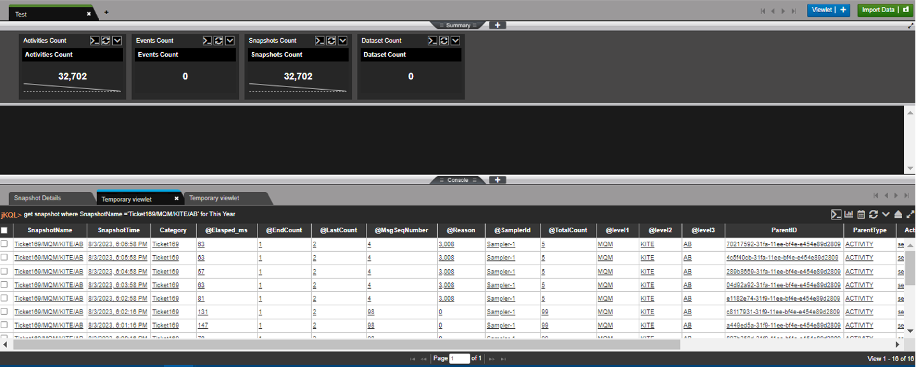The height and width of the screenshot is (367, 916).
Task: Click @Elapsed_ms value 147
Action: point(203,325)
